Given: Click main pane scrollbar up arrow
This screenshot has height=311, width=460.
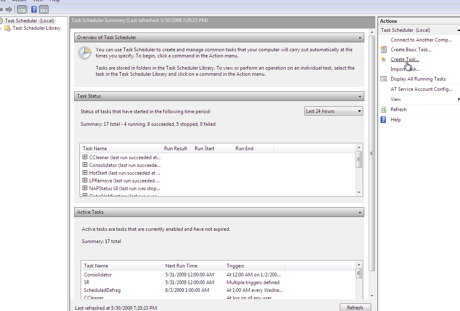Looking at the screenshot, I should [372, 32].
